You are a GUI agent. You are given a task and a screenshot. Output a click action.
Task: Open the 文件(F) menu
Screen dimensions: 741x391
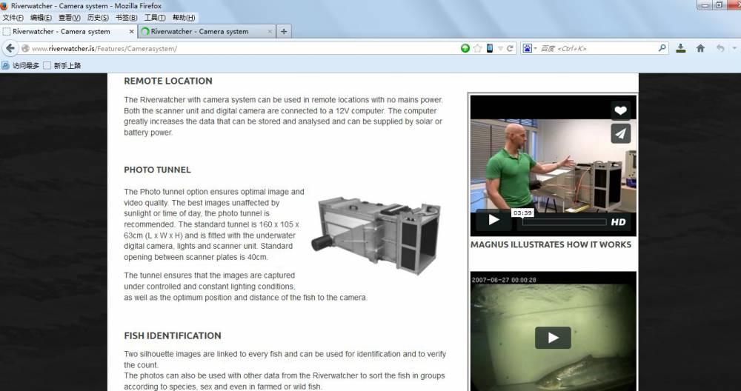(13, 18)
